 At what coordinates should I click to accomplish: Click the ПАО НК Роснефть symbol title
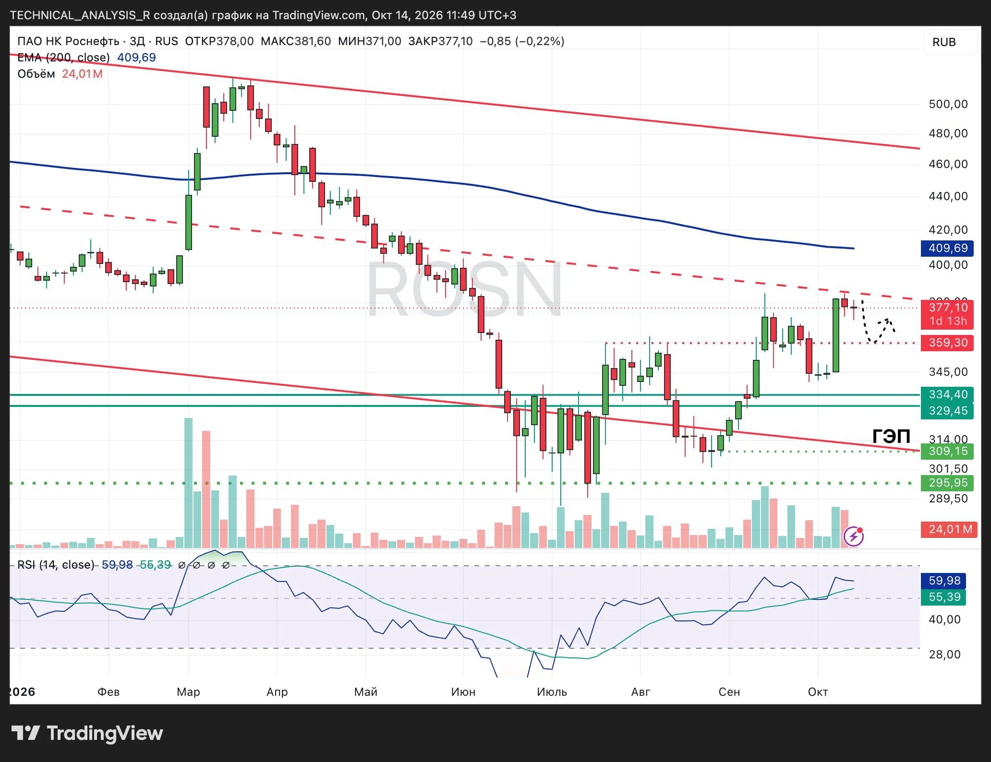click(x=68, y=41)
